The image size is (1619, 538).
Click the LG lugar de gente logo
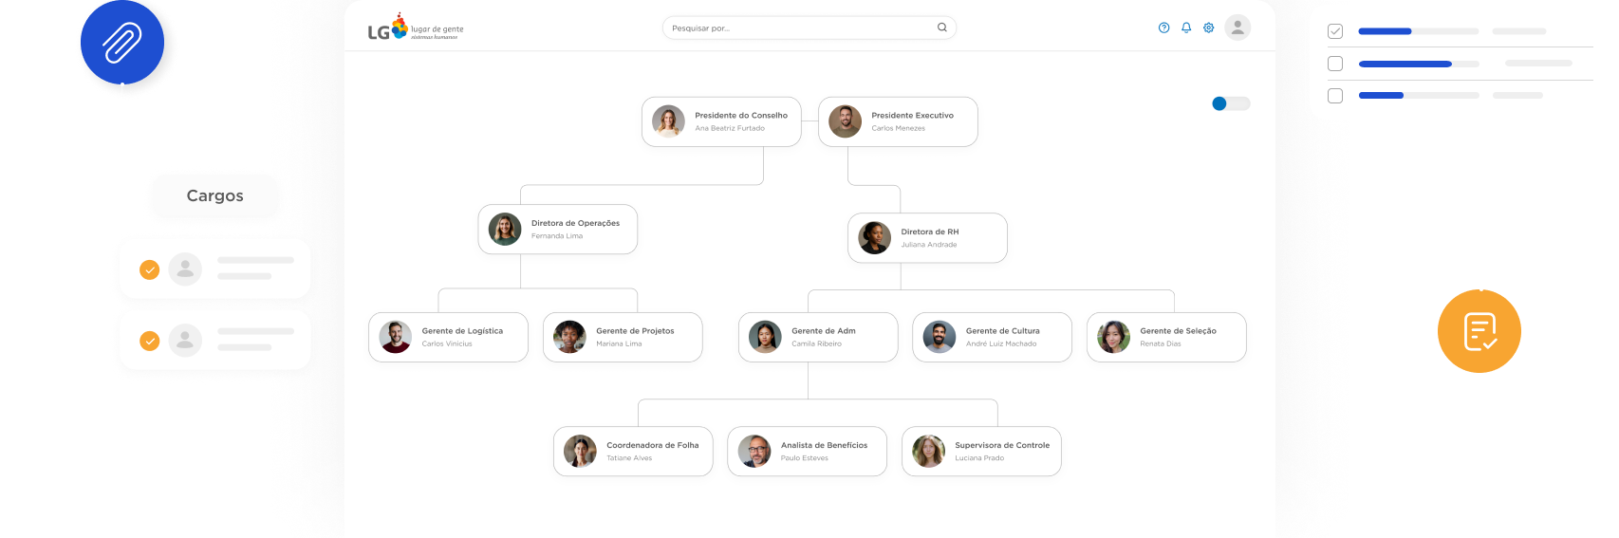pos(416,28)
